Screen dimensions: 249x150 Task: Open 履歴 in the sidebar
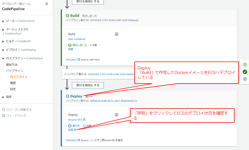click(13, 83)
